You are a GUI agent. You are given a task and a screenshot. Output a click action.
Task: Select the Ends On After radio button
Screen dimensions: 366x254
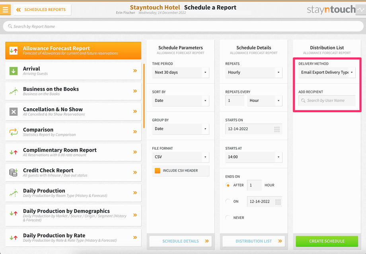click(x=228, y=185)
